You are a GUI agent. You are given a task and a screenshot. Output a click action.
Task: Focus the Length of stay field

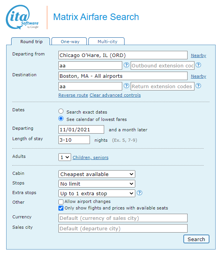click(74, 140)
